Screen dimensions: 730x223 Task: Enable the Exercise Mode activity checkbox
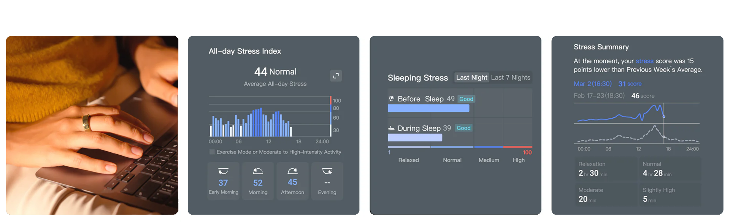pyautogui.click(x=212, y=152)
